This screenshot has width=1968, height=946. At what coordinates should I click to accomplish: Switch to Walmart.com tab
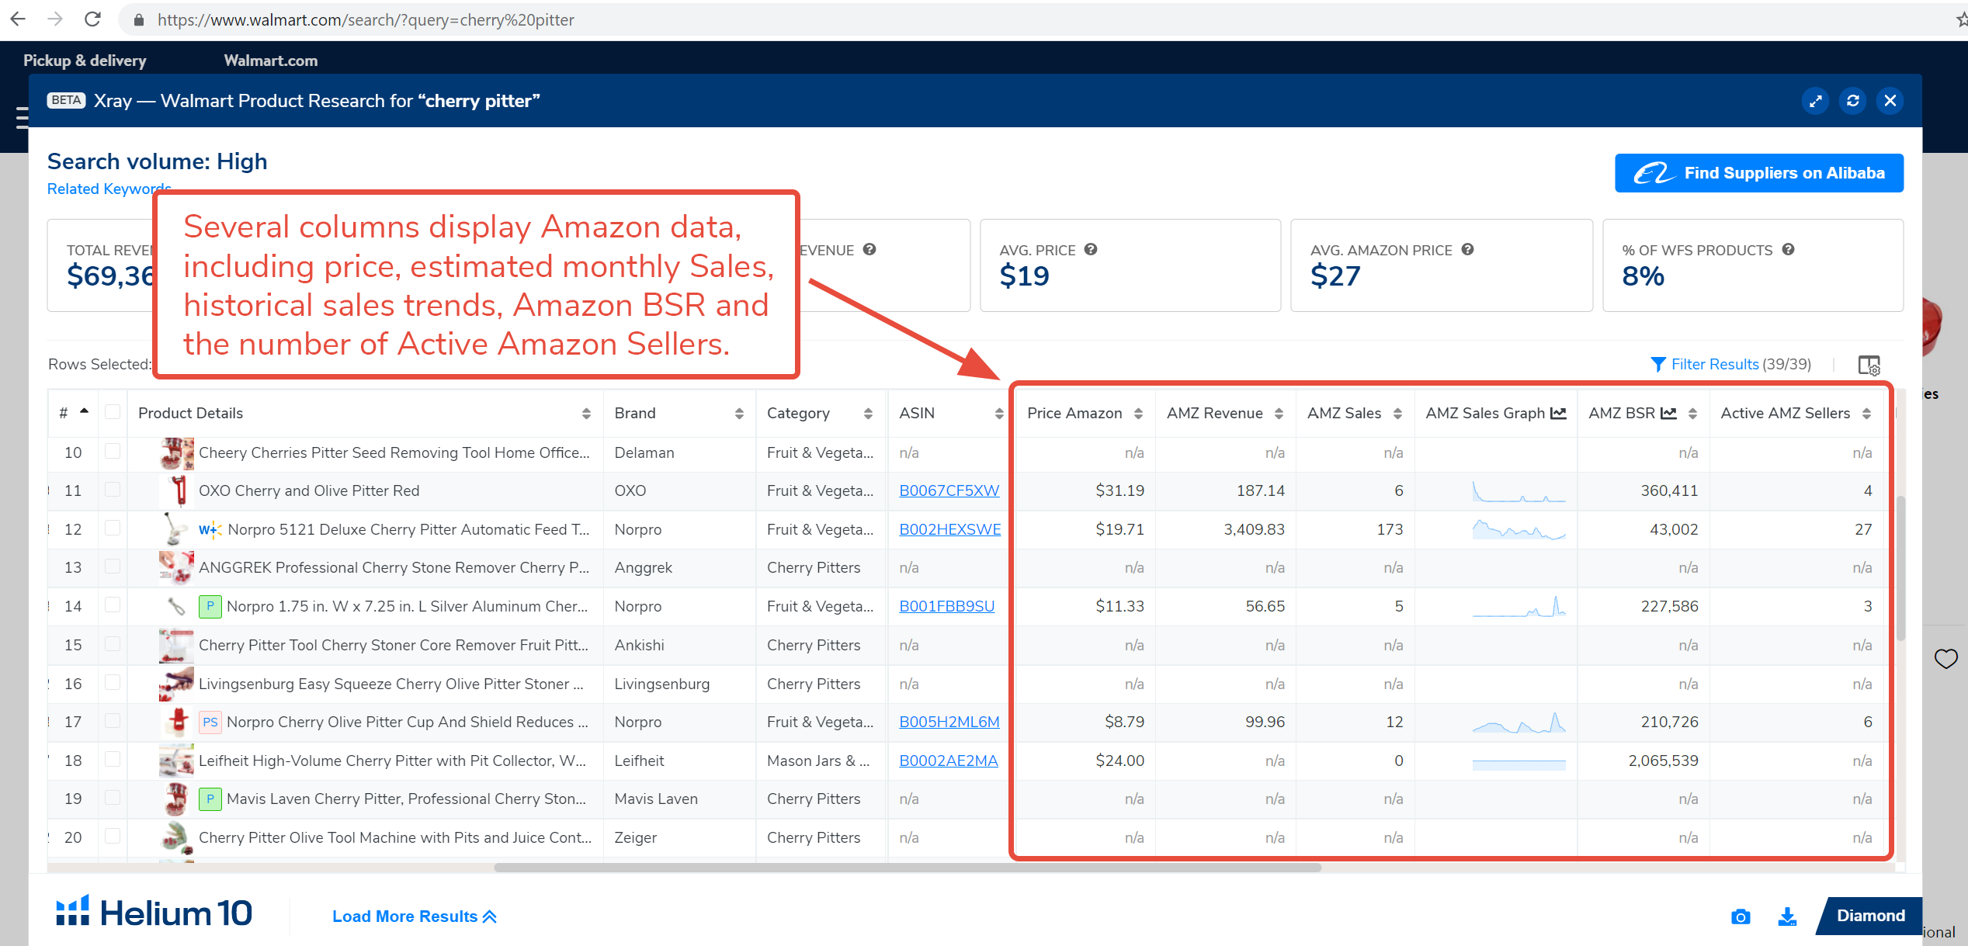pyautogui.click(x=270, y=61)
